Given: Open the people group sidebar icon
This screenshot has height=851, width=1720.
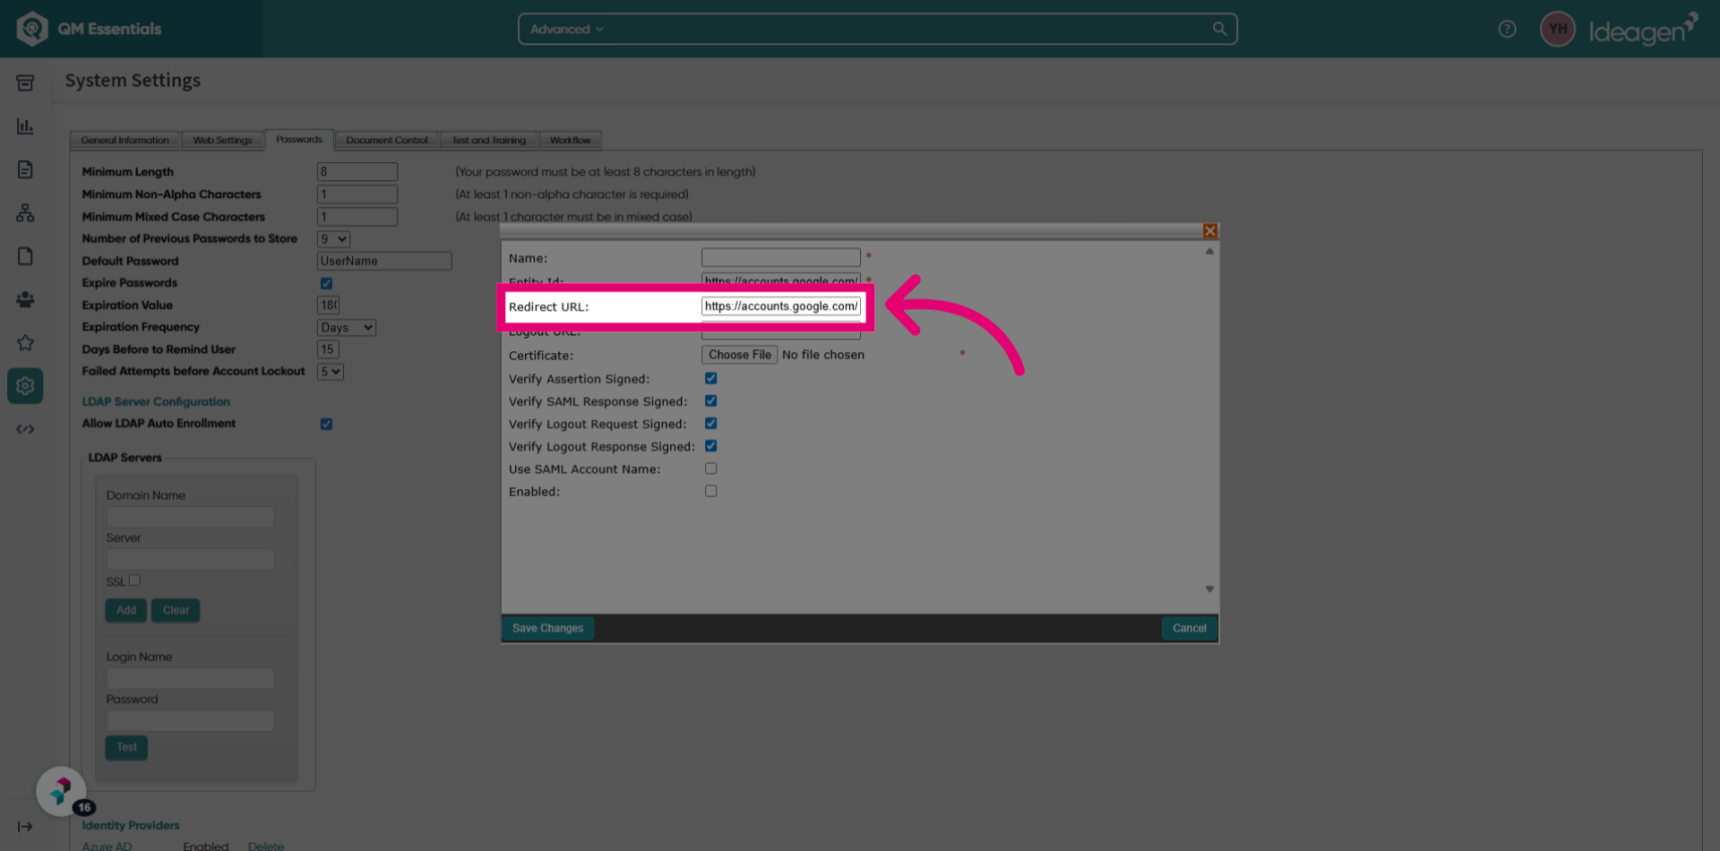Looking at the screenshot, I should (25, 299).
